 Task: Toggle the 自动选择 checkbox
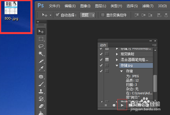(x=57, y=15)
